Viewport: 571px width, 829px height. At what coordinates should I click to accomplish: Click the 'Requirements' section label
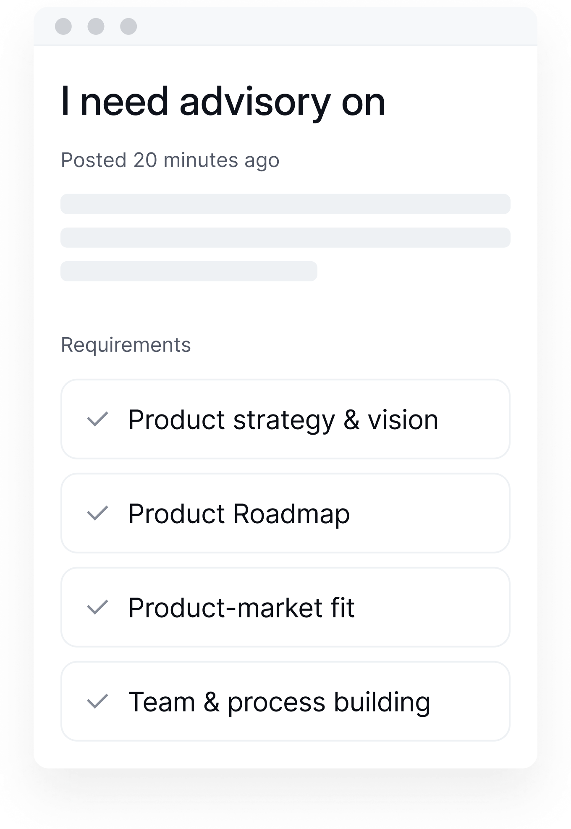[x=126, y=345]
